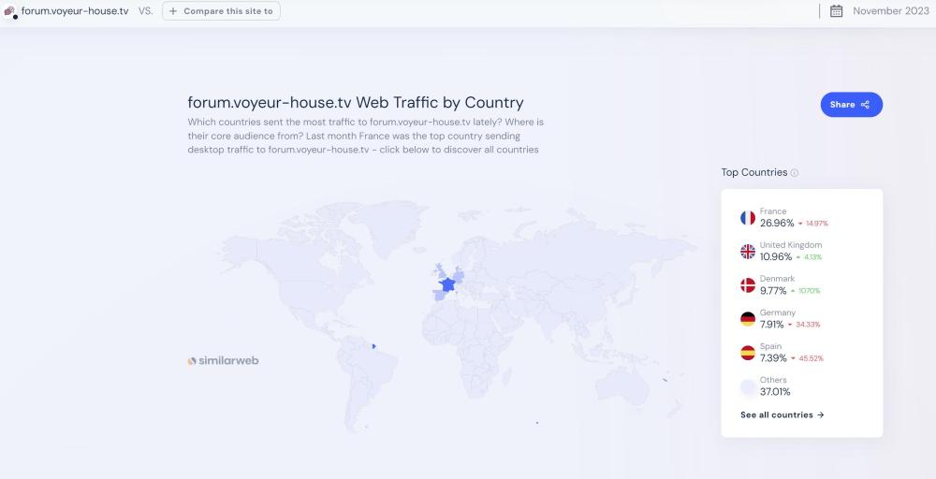Open the November 2023 date picker
Image resolution: width=936 pixels, height=479 pixels.
point(890,11)
